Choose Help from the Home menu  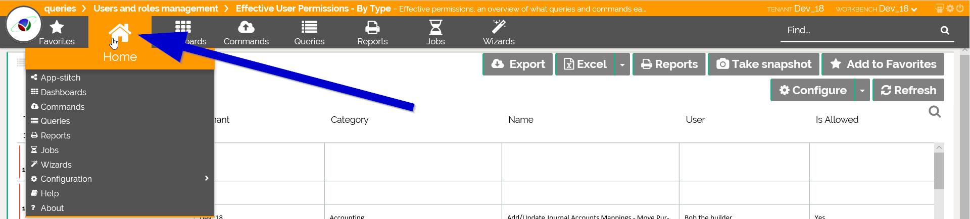click(x=50, y=193)
